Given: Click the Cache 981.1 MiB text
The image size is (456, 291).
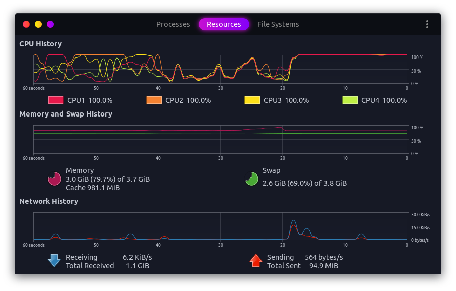Looking at the screenshot, I should (x=93, y=188).
